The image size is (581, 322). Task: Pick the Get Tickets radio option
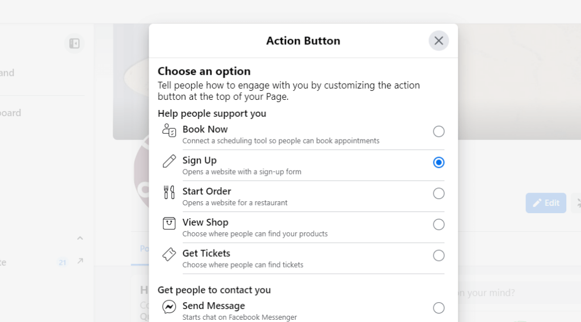point(439,256)
